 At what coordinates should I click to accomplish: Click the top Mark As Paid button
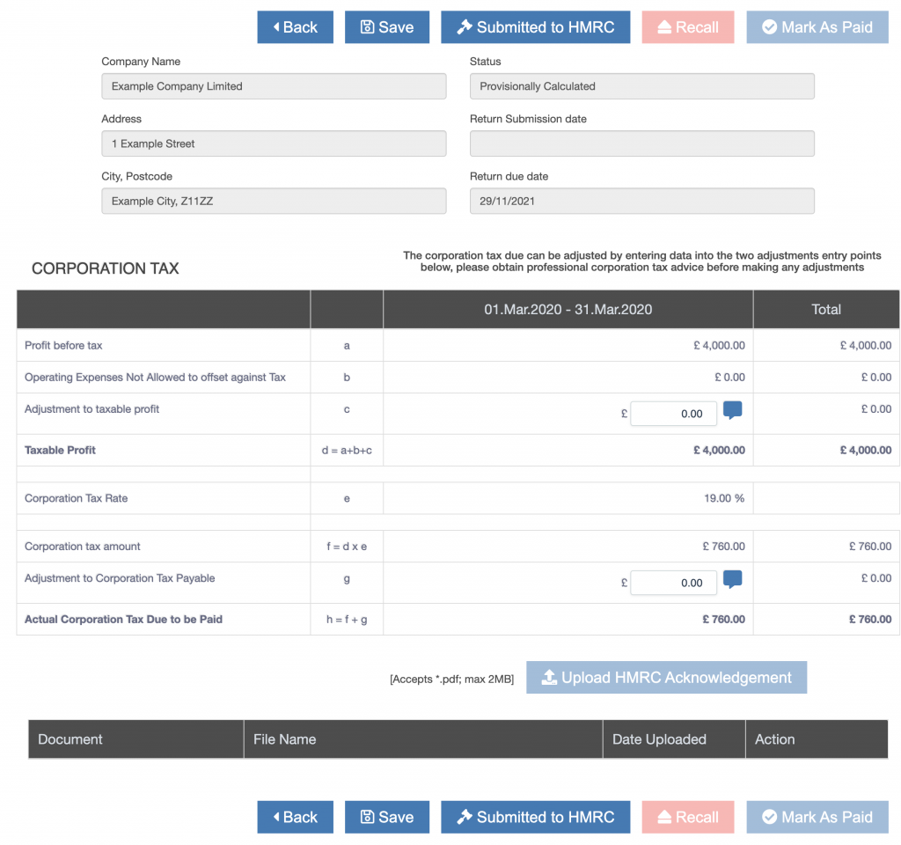[817, 27]
